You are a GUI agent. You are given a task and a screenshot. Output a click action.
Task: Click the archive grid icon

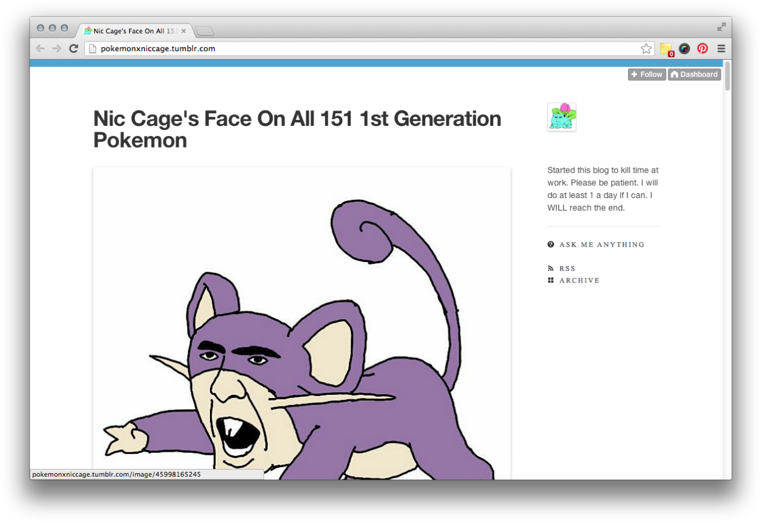pos(550,281)
